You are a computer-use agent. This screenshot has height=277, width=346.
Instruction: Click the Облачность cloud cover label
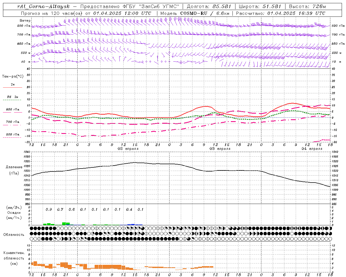[x=14, y=235]
